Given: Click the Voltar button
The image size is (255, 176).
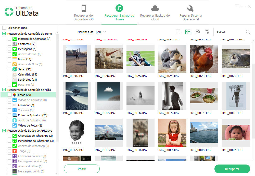Looking at the screenshot, I should click(82, 169).
